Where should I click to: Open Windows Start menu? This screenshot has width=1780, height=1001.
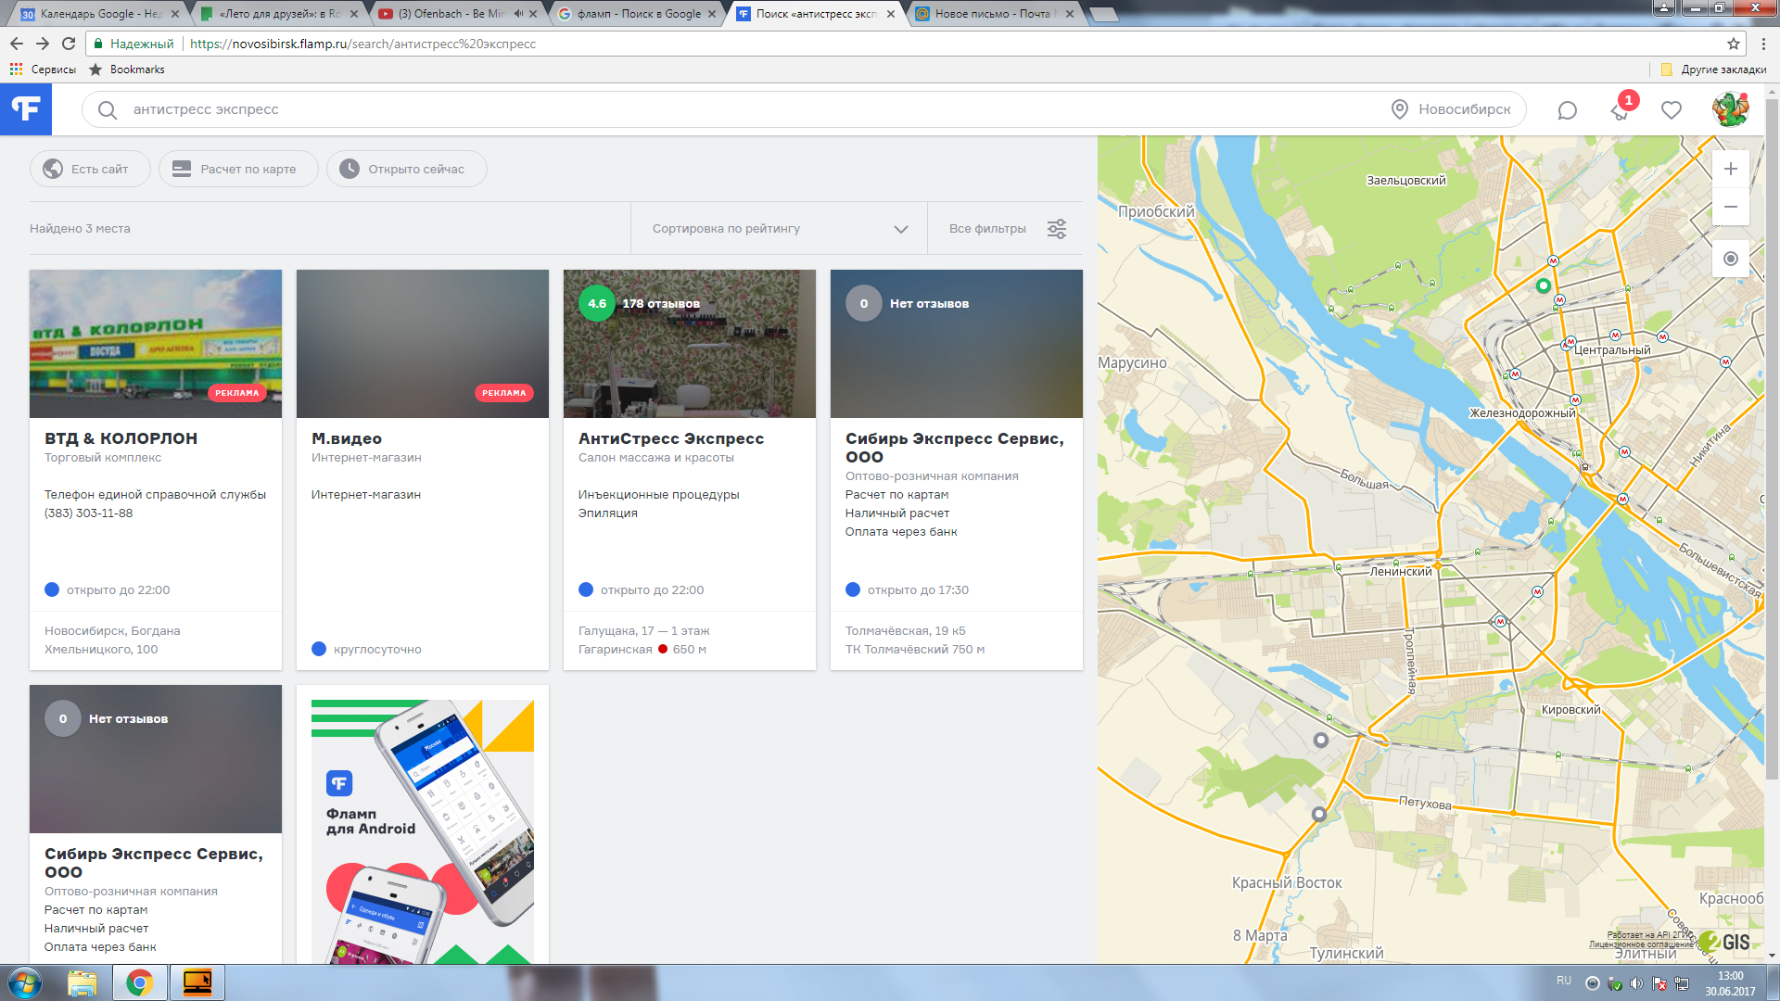click(x=25, y=982)
